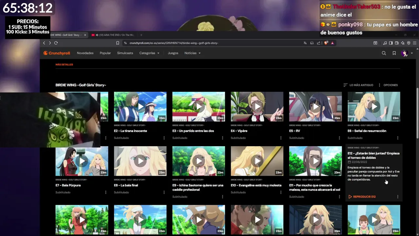Screen dimensions: 419x236
Task: Click the browser forward arrow
Action: 50,43
